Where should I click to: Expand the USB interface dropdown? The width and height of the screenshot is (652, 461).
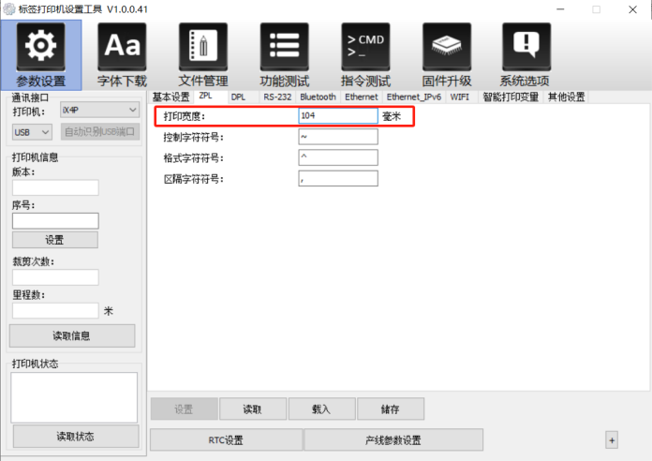click(x=32, y=132)
